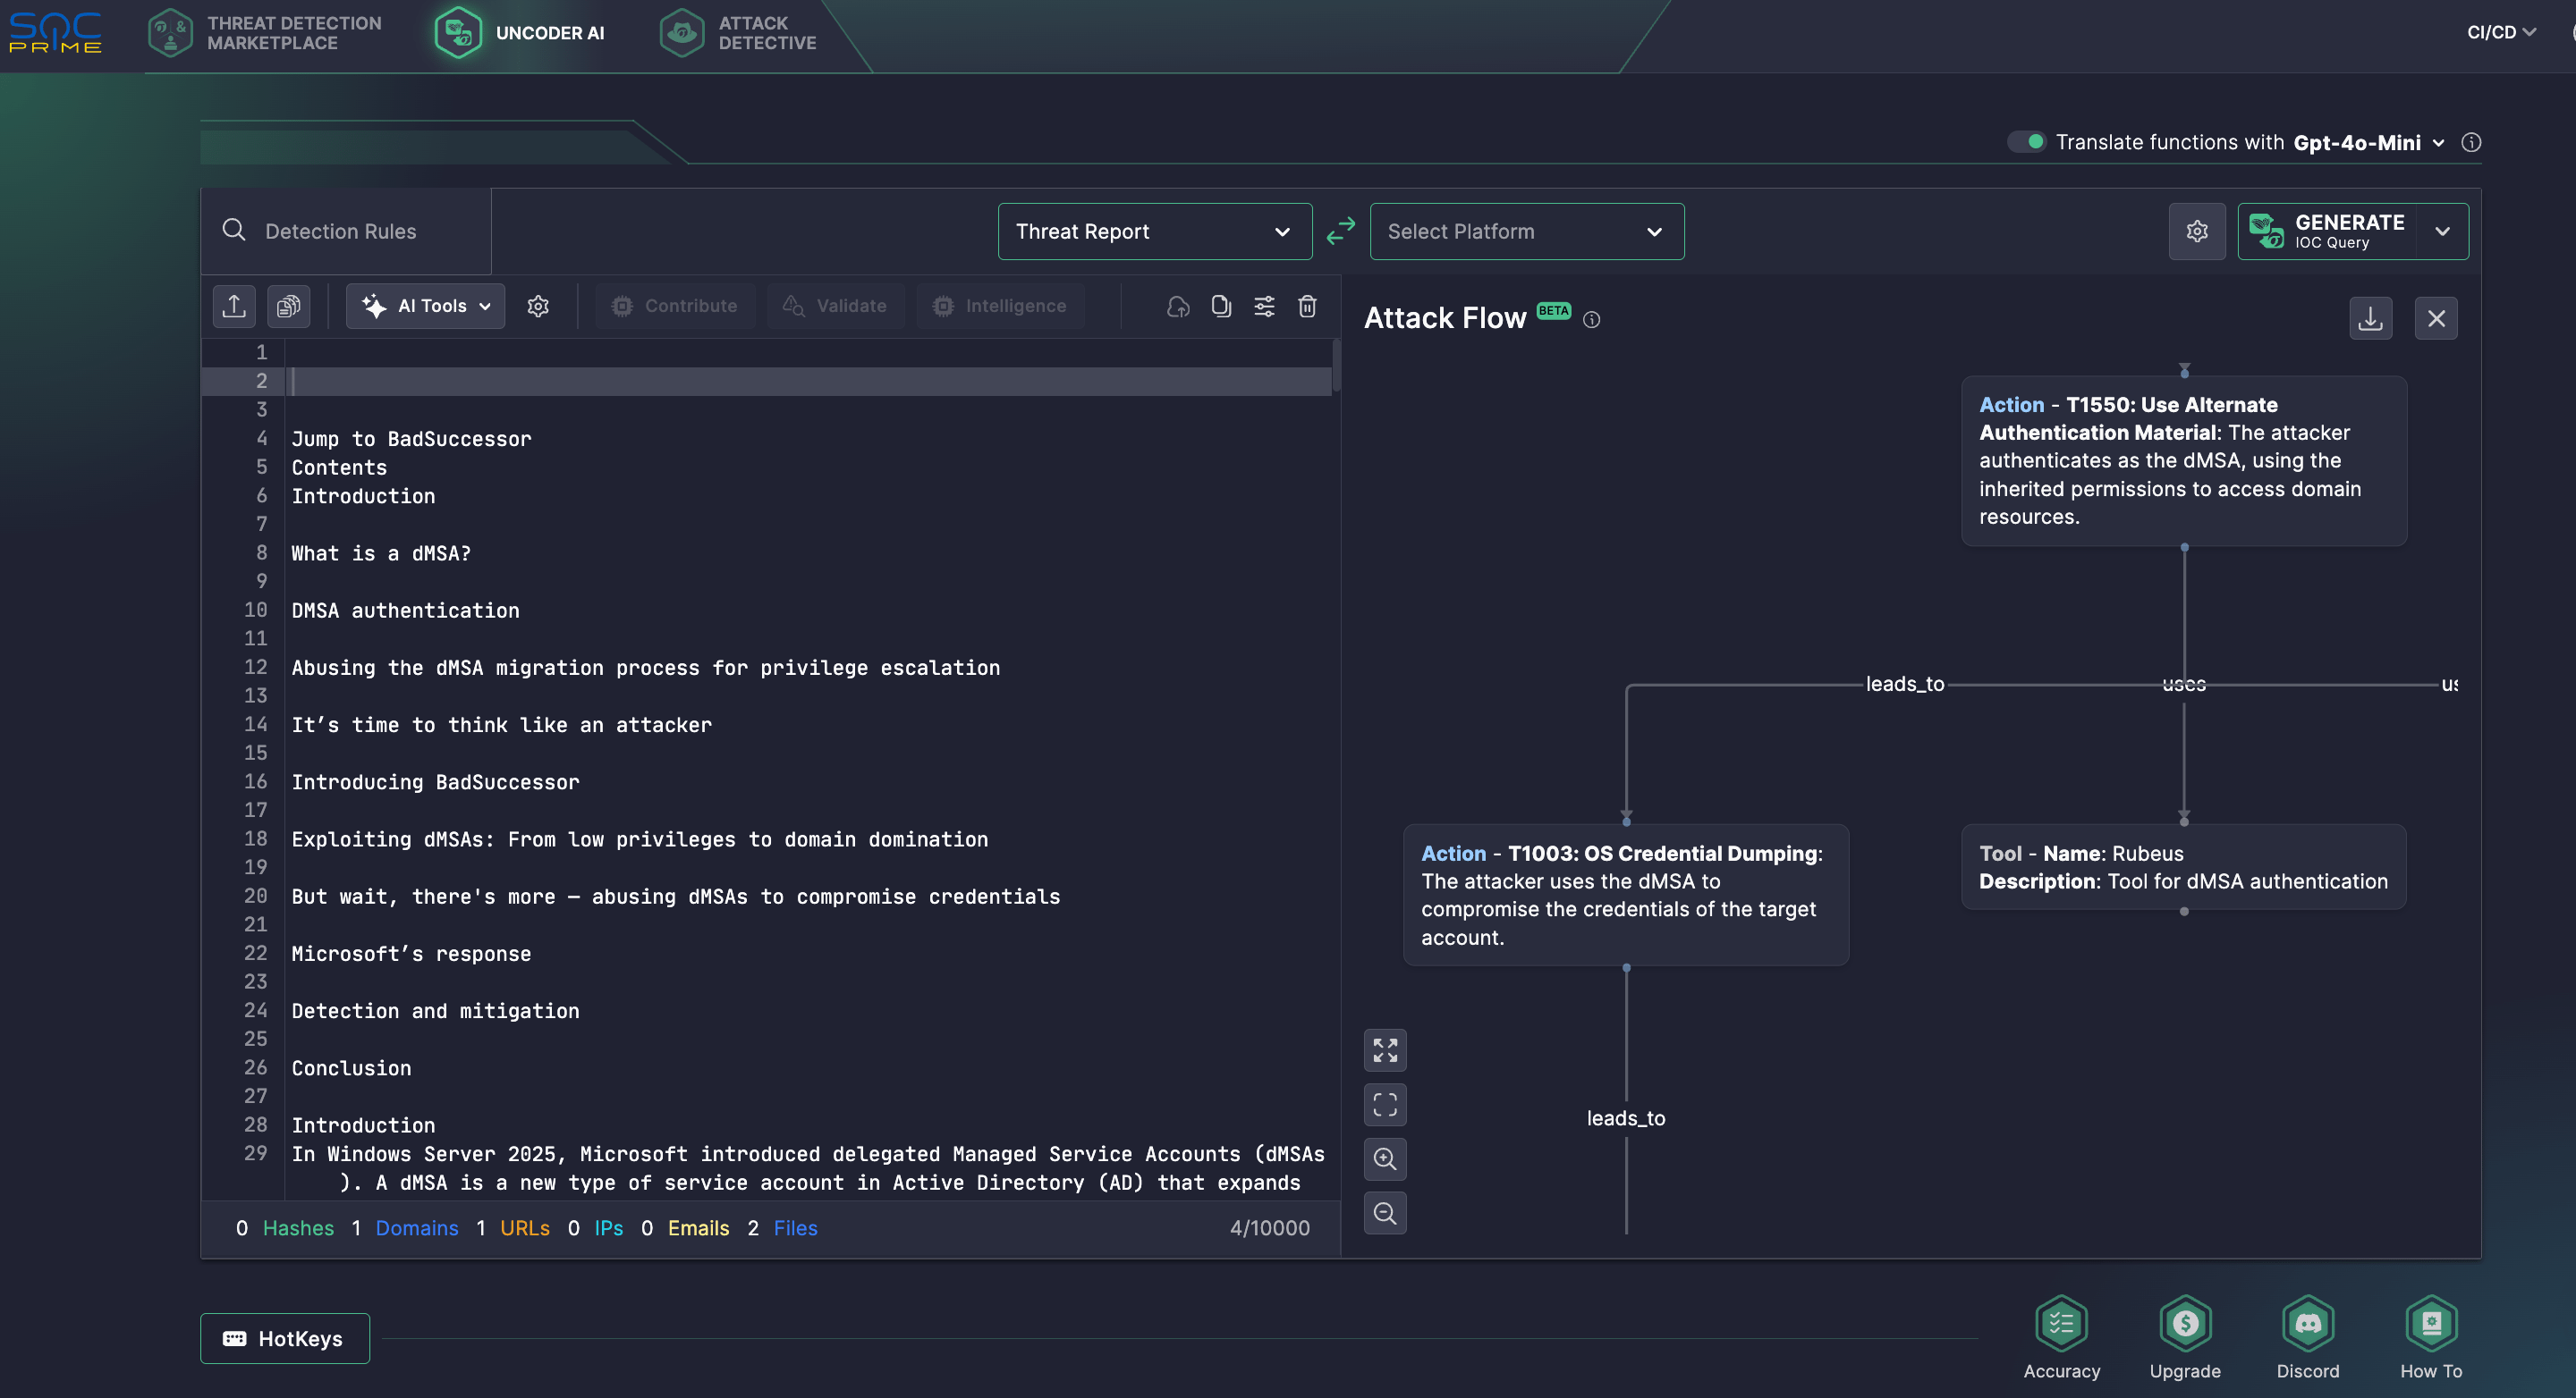Zoom in the Attack Flow
The width and height of the screenshot is (2576, 1398).
click(x=1385, y=1158)
